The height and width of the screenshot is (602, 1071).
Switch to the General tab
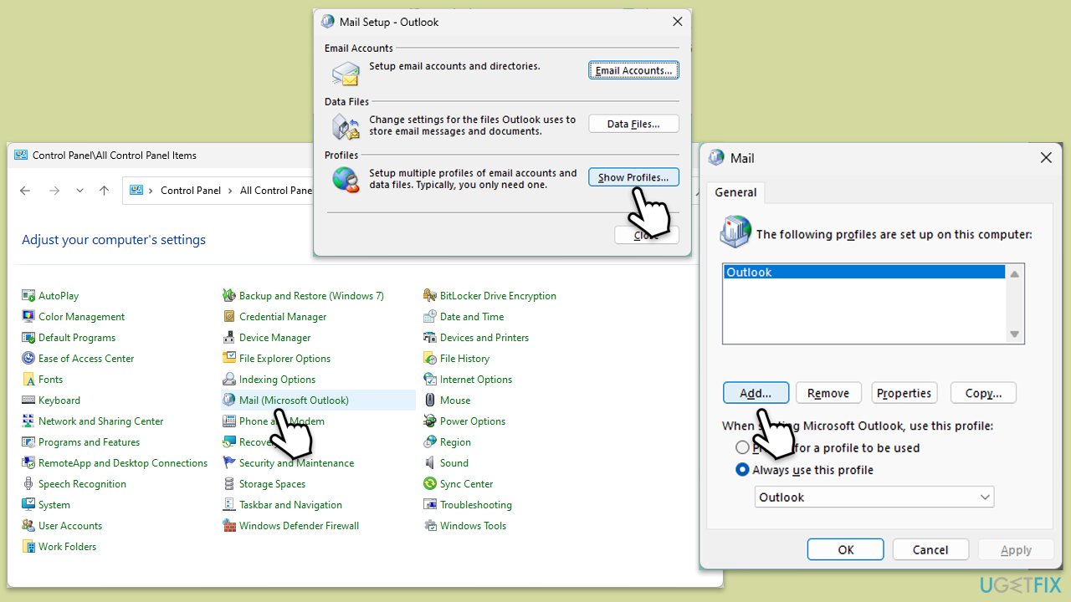click(x=735, y=192)
